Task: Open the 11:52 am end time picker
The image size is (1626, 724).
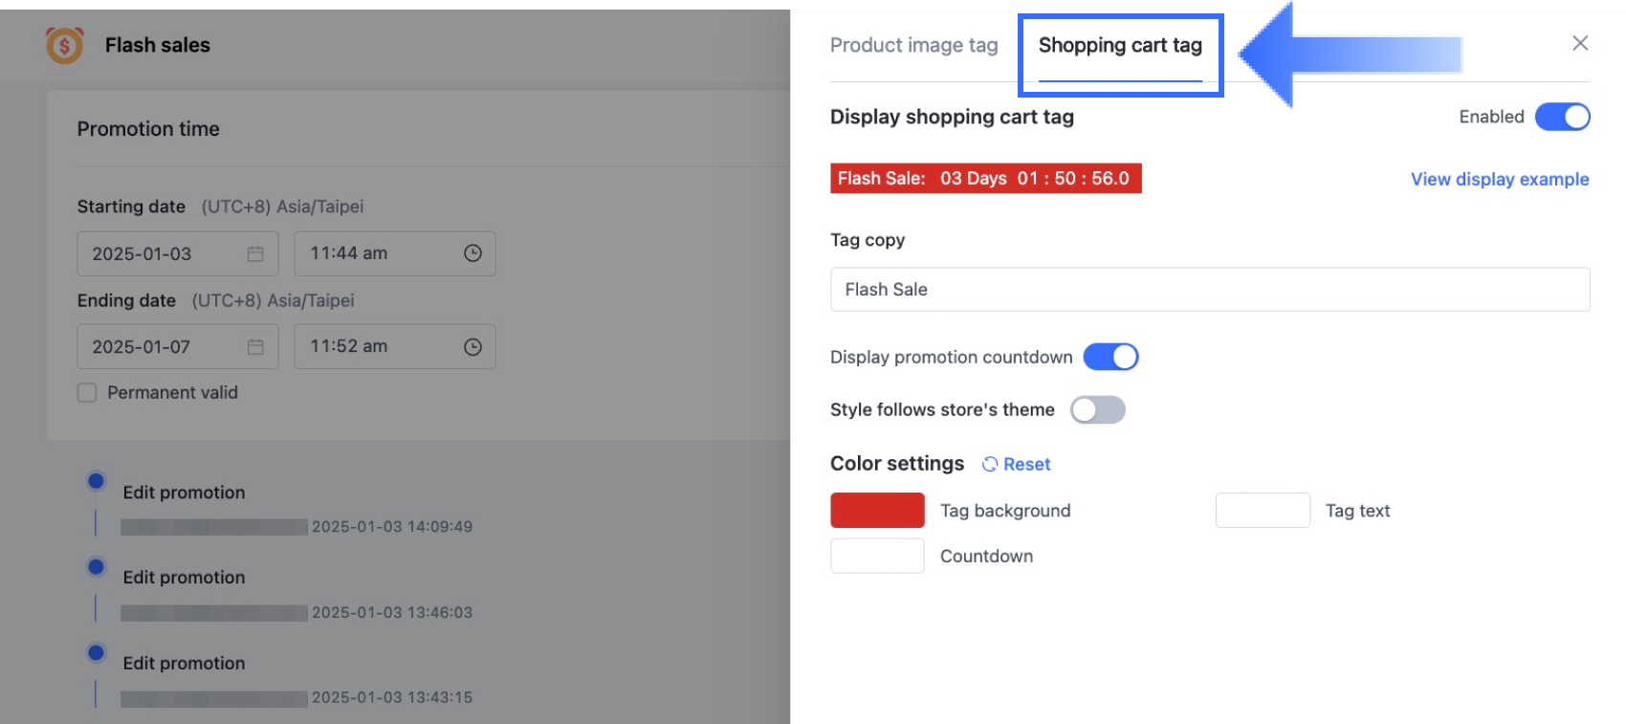Action: (x=383, y=347)
